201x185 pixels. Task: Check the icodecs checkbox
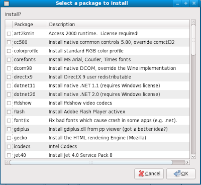pyautogui.click(x=9, y=147)
